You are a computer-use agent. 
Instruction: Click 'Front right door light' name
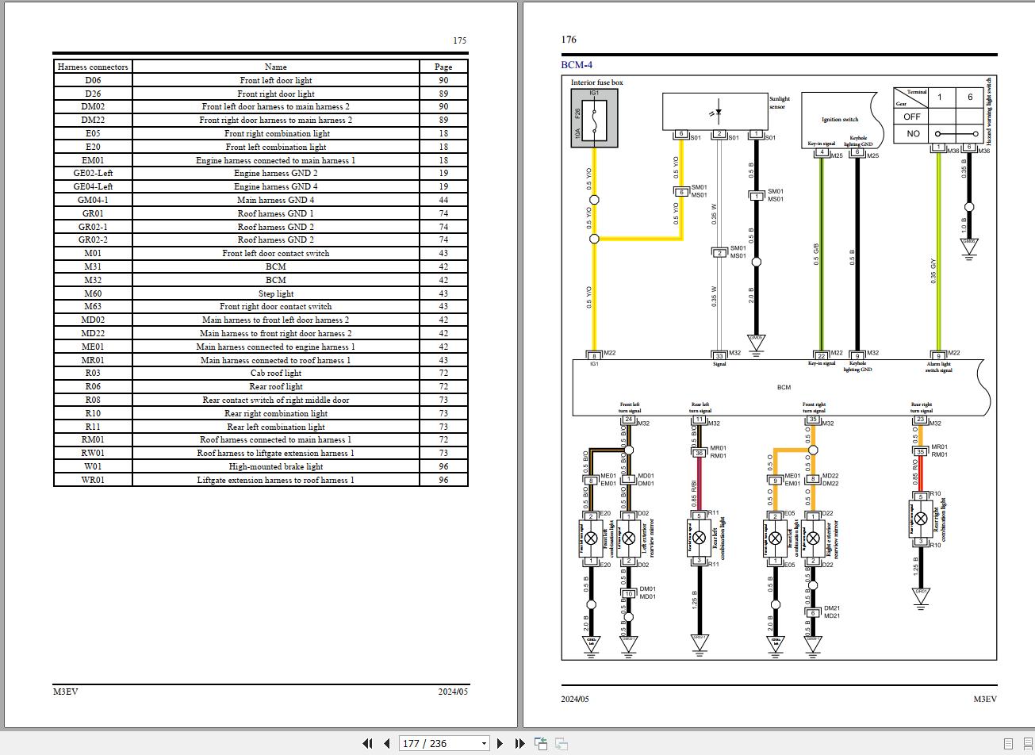[275, 94]
